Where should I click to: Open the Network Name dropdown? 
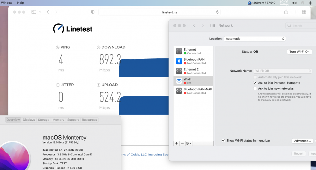(283, 71)
